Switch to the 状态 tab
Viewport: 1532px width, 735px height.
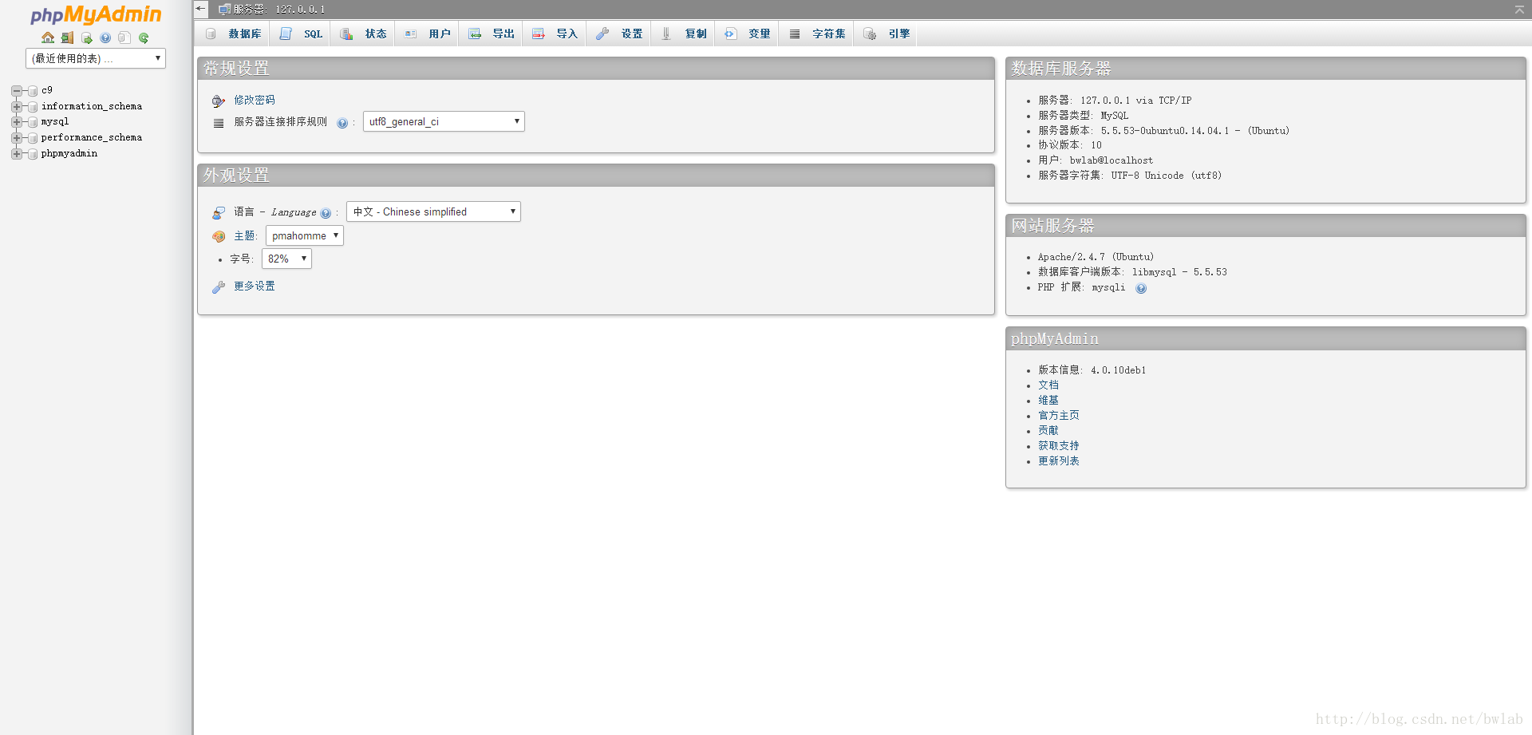tap(364, 34)
